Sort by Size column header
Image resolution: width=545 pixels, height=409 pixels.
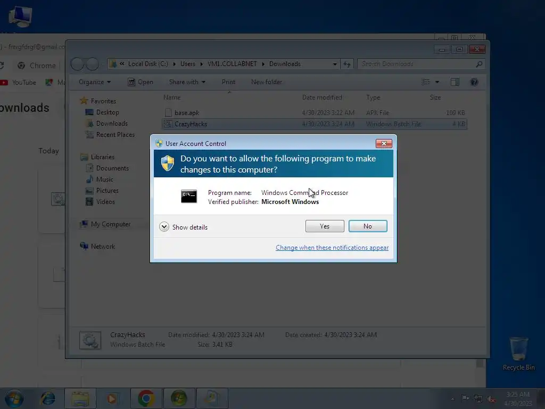tap(435, 98)
